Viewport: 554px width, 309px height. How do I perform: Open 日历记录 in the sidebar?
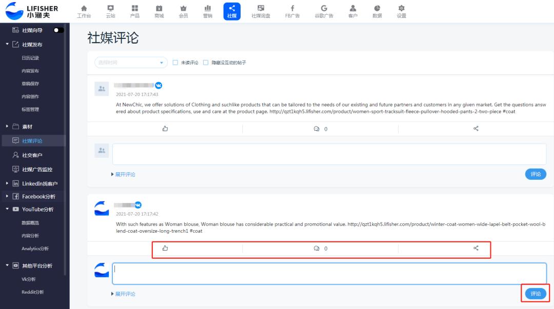[30, 58]
